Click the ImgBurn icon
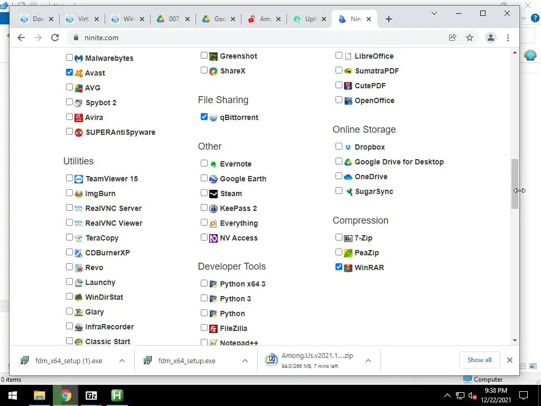Screen dimensions: 541x406 click(79, 193)
